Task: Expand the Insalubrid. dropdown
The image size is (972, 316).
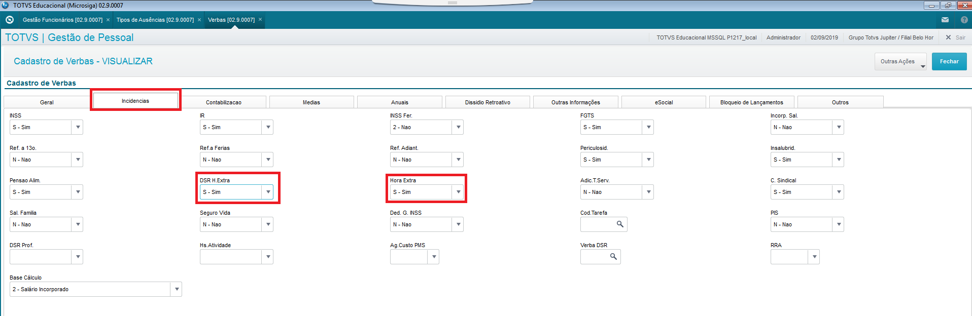Action: tap(839, 160)
